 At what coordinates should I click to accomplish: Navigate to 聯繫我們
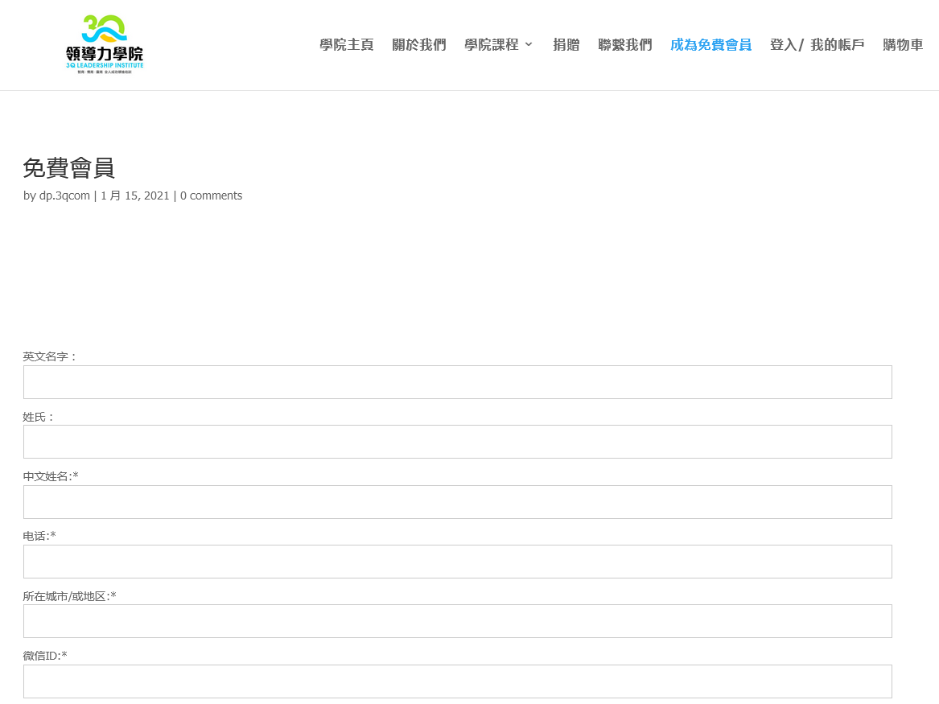point(625,45)
